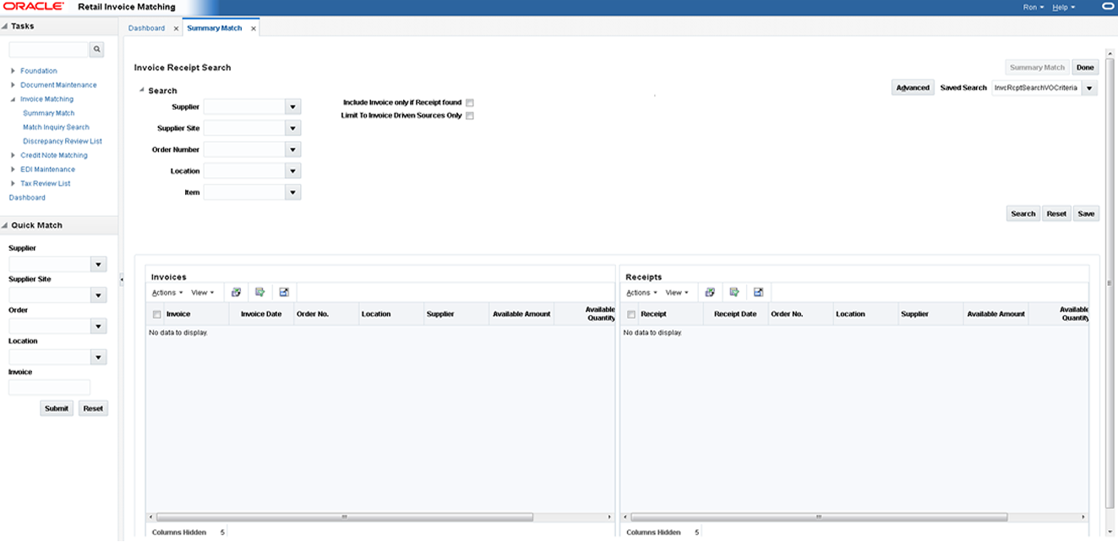Screen dimensions: 1118x542
Task: Click the Tasks search input field
Action: point(48,50)
